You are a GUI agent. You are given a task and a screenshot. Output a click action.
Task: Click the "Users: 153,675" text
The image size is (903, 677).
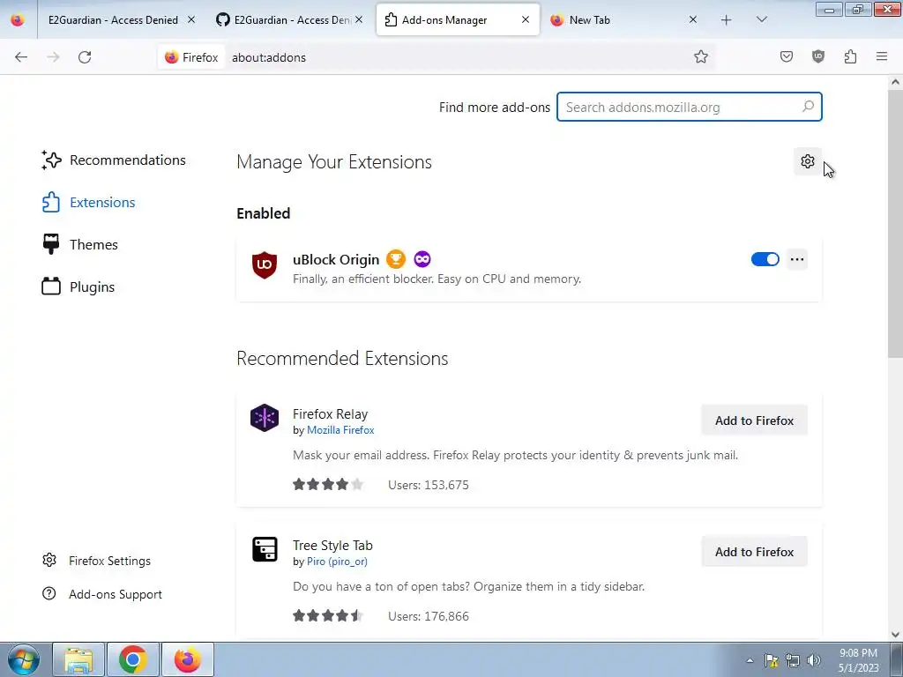click(x=429, y=485)
